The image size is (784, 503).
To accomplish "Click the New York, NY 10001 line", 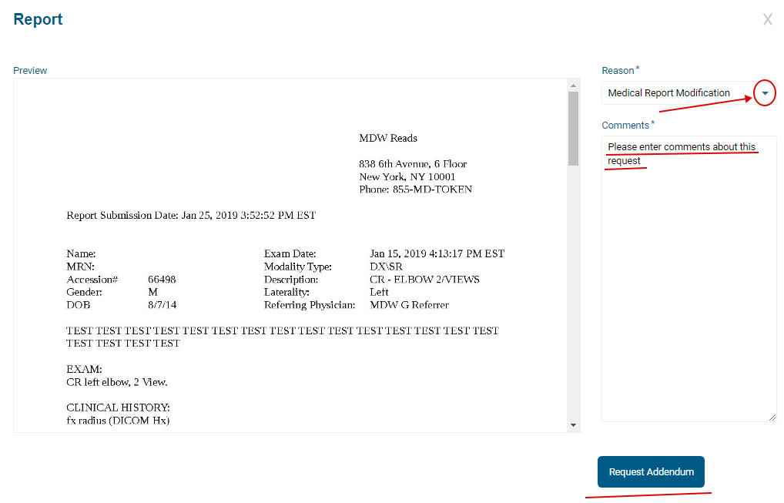I will [x=407, y=176].
